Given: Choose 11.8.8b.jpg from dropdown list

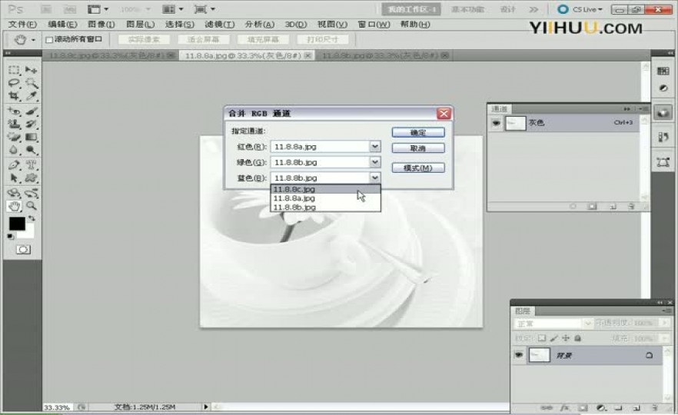Looking at the screenshot, I should pyautogui.click(x=326, y=207).
